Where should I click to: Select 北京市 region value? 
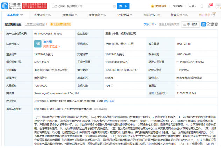(x=109, y=78)
